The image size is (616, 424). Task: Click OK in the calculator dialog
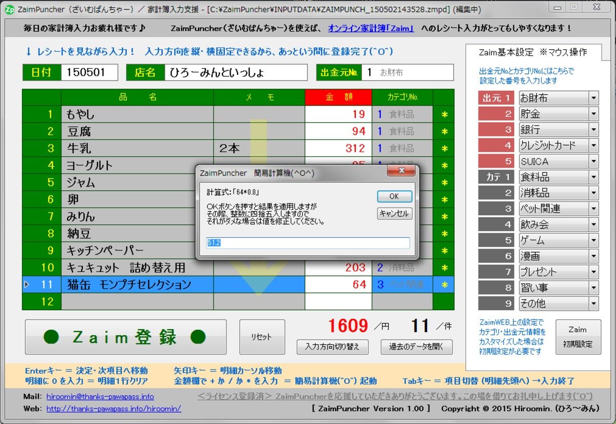pyautogui.click(x=394, y=196)
